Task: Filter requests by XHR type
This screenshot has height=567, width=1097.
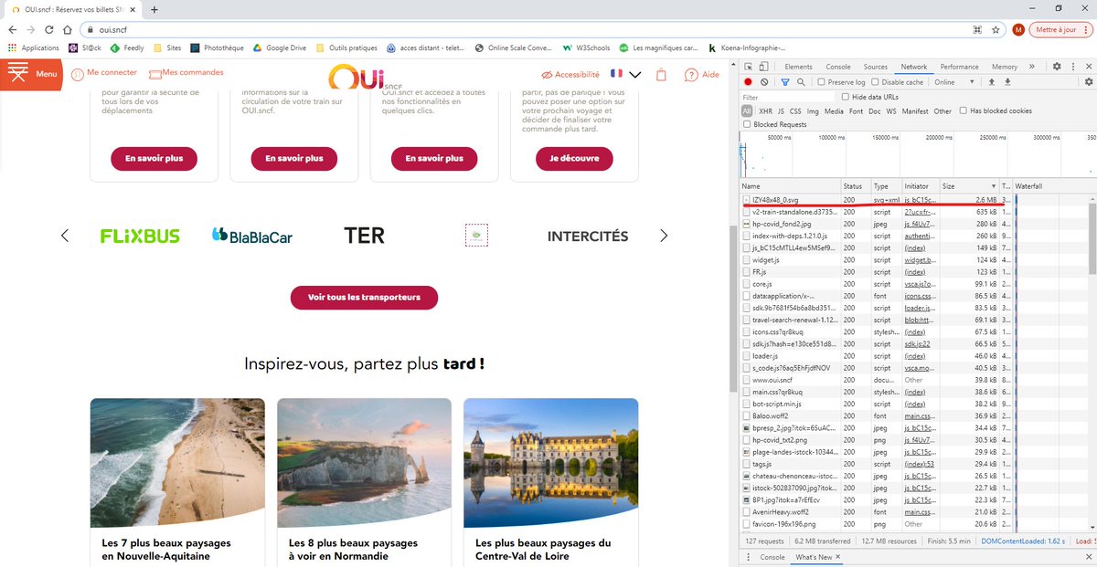Action: pyautogui.click(x=765, y=111)
